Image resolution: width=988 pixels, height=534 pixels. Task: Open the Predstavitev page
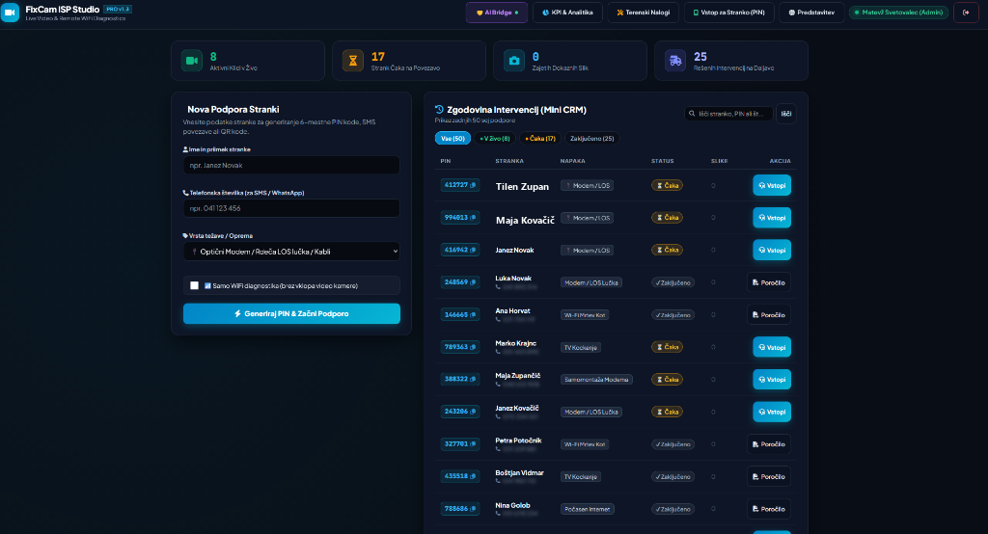point(811,13)
